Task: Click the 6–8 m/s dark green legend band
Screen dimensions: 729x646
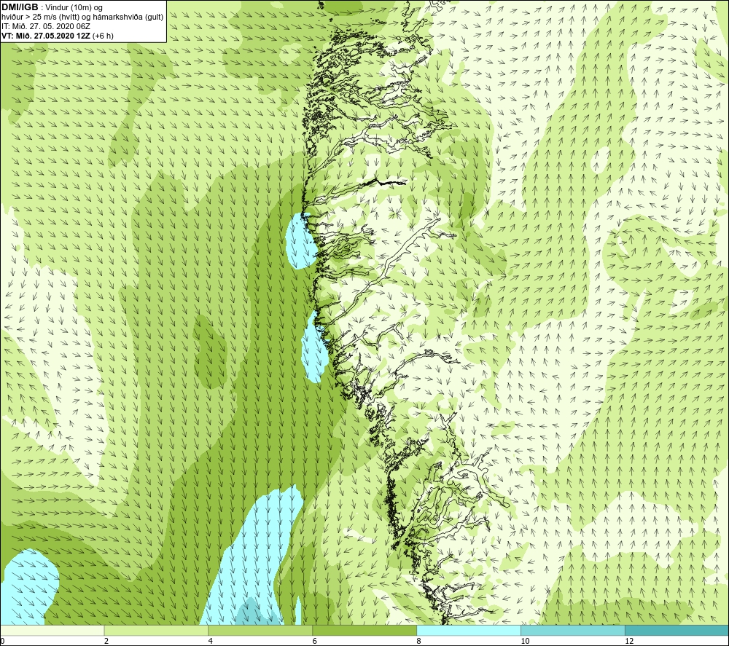Action: click(364, 631)
